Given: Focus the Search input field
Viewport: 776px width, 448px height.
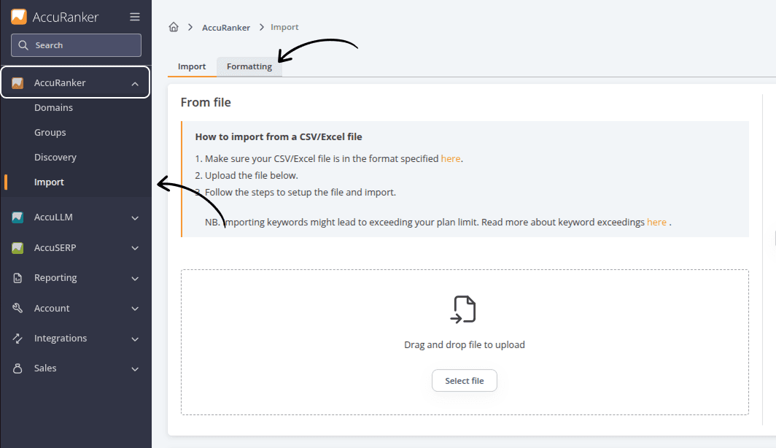Looking at the screenshot, I should 76,45.
